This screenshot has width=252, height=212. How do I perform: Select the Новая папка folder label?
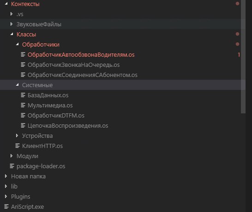[x=28, y=177]
